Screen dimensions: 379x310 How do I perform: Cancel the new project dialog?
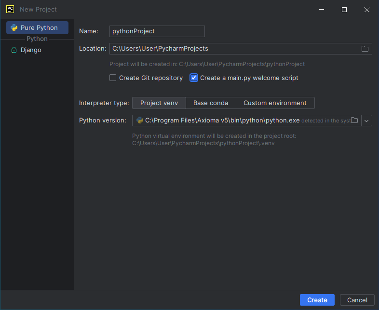click(357, 300)
